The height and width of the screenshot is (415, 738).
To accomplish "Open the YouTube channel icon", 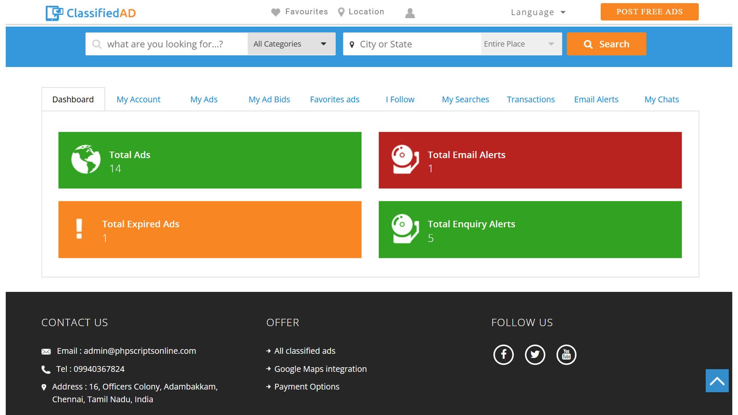I will (x=566, y=355).
